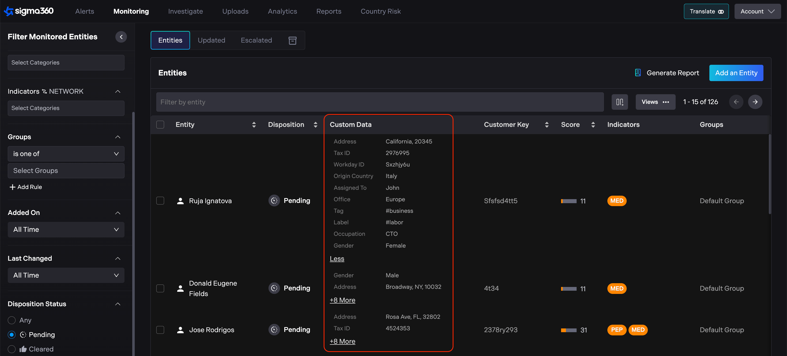Open the Country Risk menu
The width and height of the screenshot is (787, 356).
click(380, 11)
